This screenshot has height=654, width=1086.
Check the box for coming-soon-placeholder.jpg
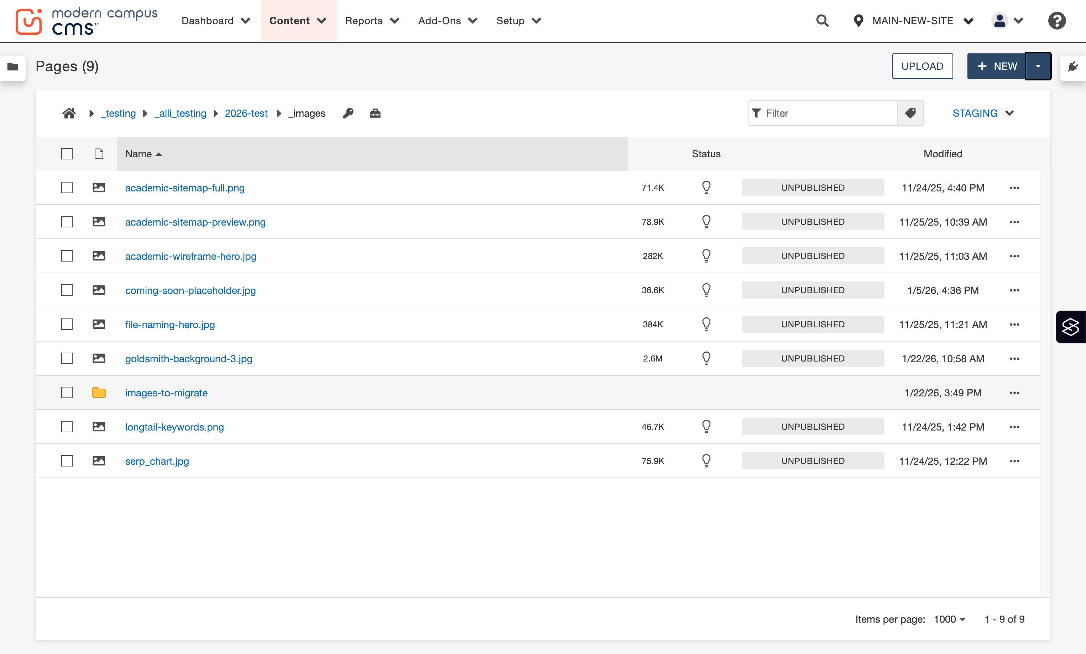(67, 290)
